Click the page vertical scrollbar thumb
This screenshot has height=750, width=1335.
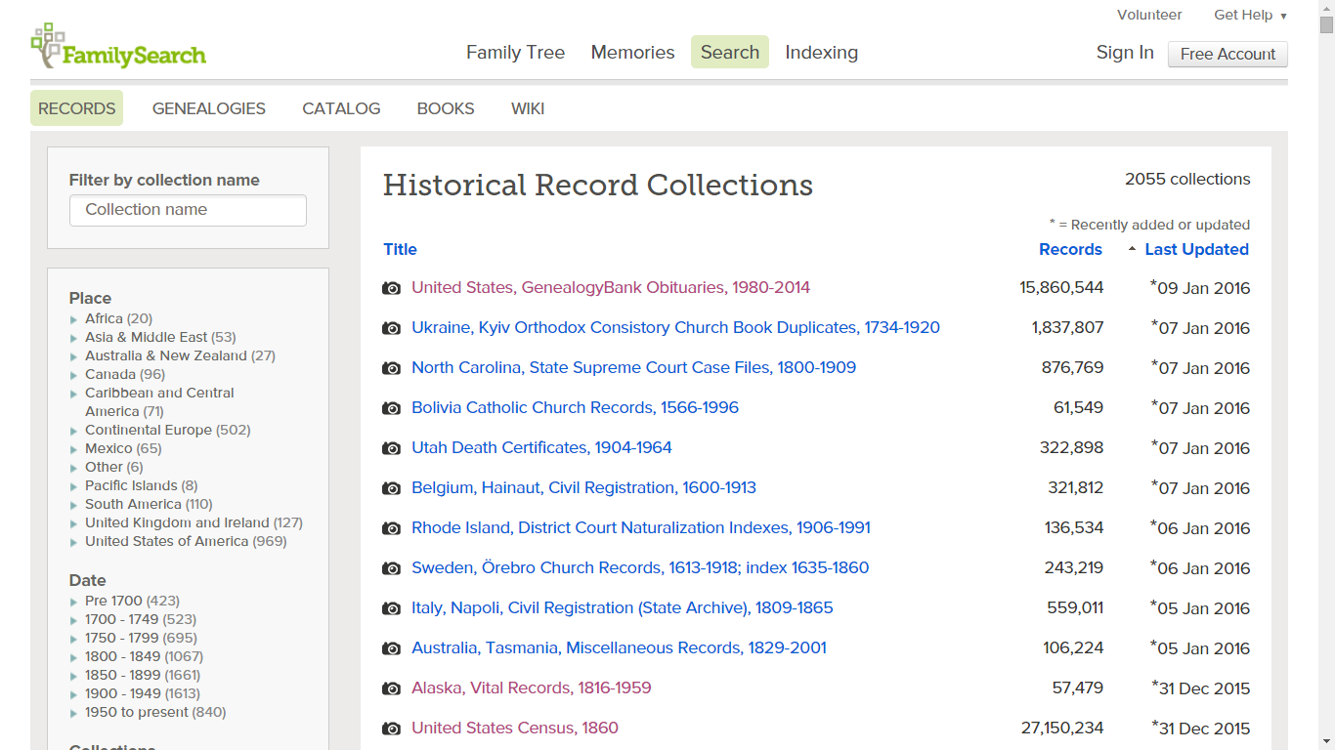(1326, 26)
